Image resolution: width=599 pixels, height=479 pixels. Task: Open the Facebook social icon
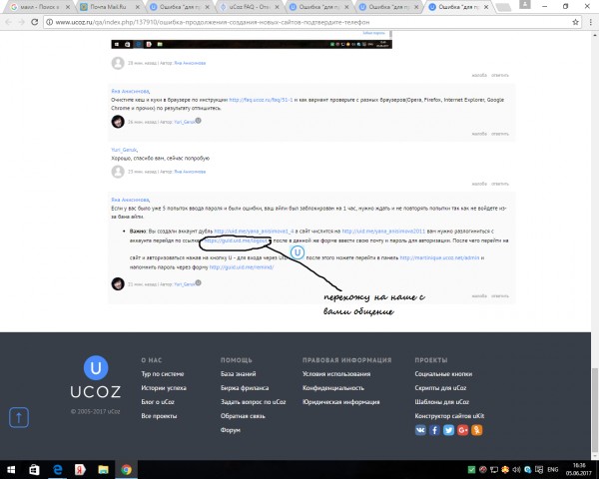click(434, 430)
